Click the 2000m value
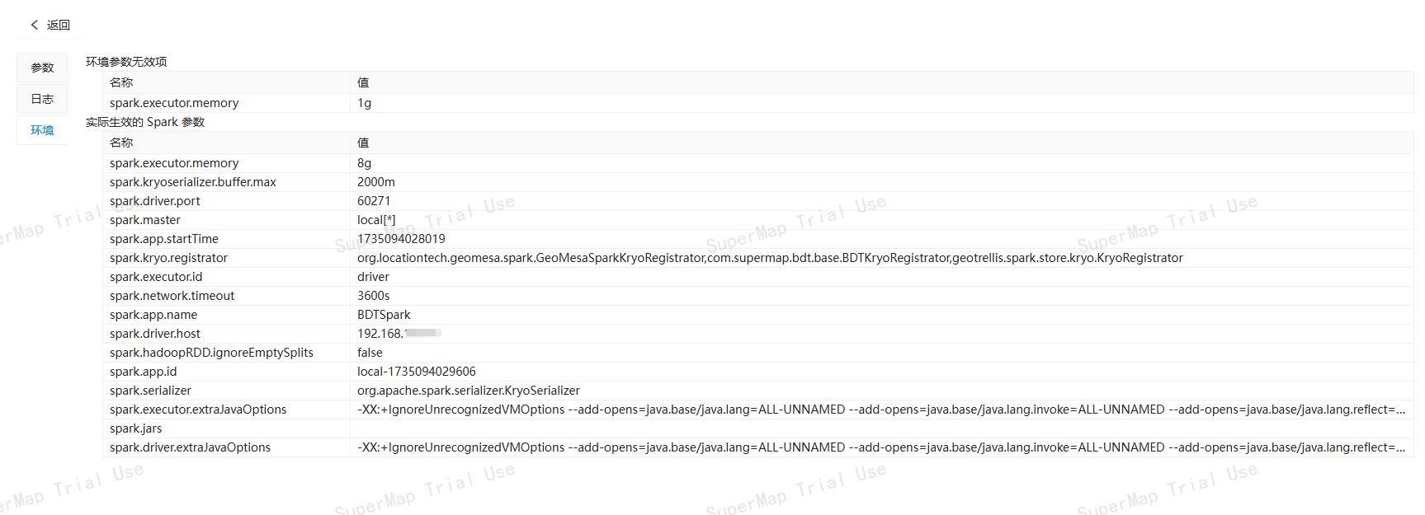 376,182
